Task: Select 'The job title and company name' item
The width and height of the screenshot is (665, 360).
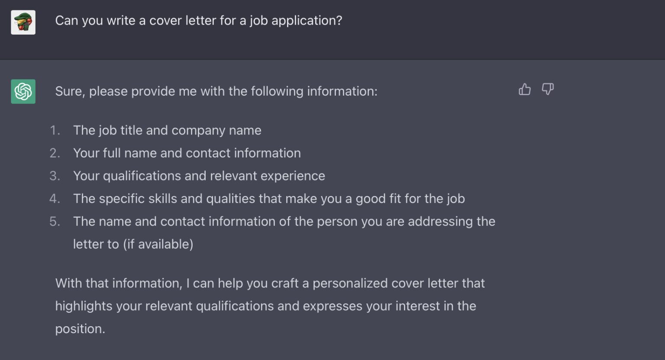Action: tap(167, 130)
